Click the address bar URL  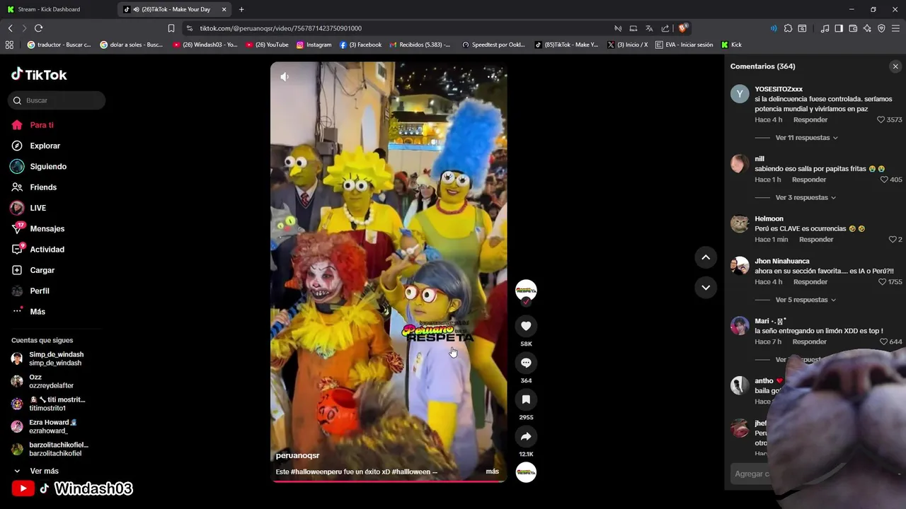click(281, 28)
